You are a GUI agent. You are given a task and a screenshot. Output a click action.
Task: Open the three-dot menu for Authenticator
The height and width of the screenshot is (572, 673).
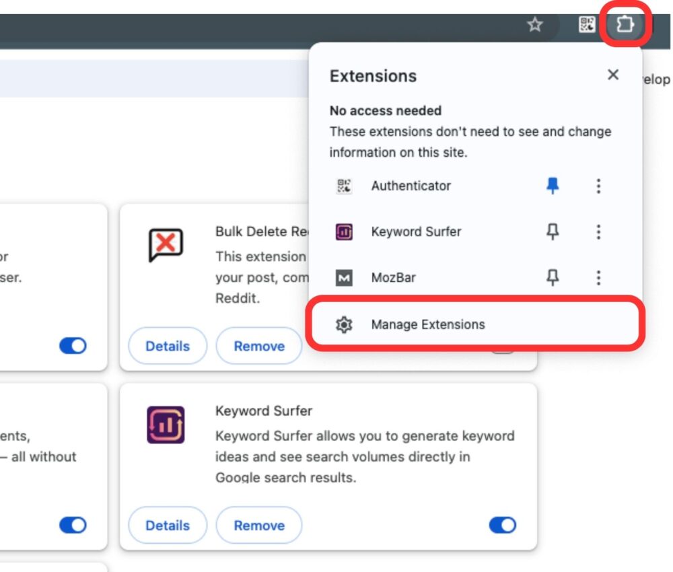coord(598,186)
